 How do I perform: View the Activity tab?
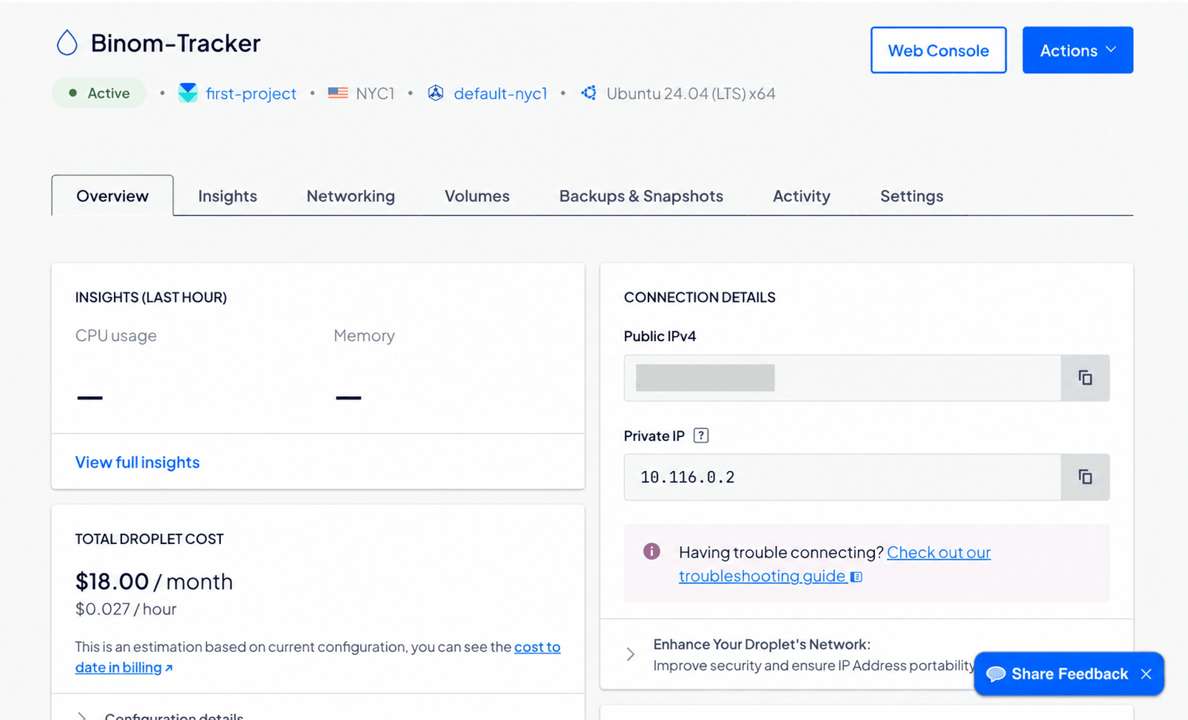pos(801,196)
